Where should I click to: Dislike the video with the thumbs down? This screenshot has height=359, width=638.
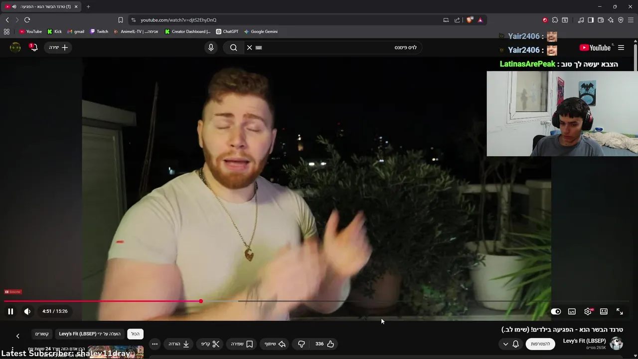[x=301, y=344]
